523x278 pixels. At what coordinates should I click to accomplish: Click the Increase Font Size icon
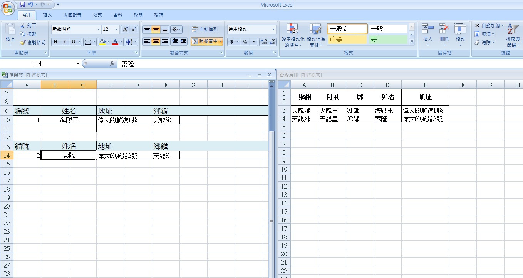coord(125,30)
